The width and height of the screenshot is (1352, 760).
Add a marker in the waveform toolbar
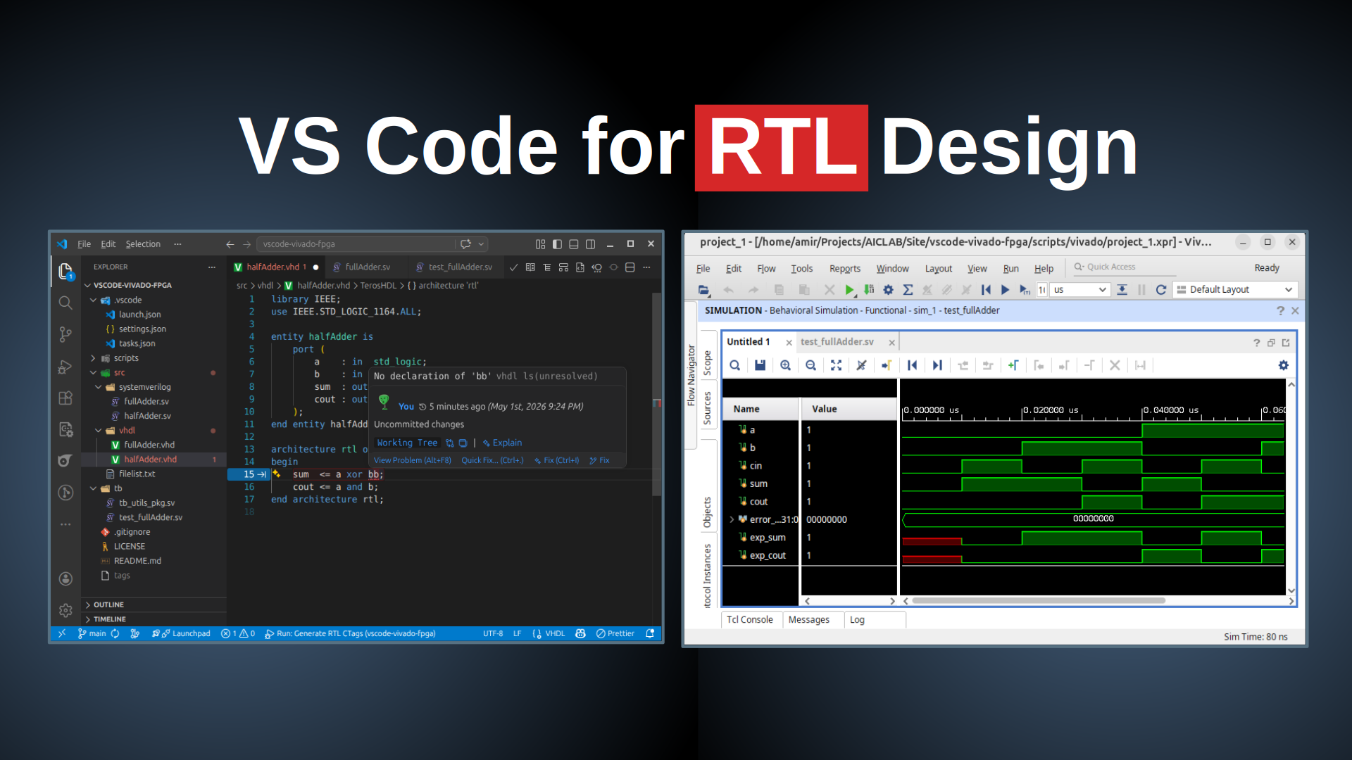(1013, 365)
